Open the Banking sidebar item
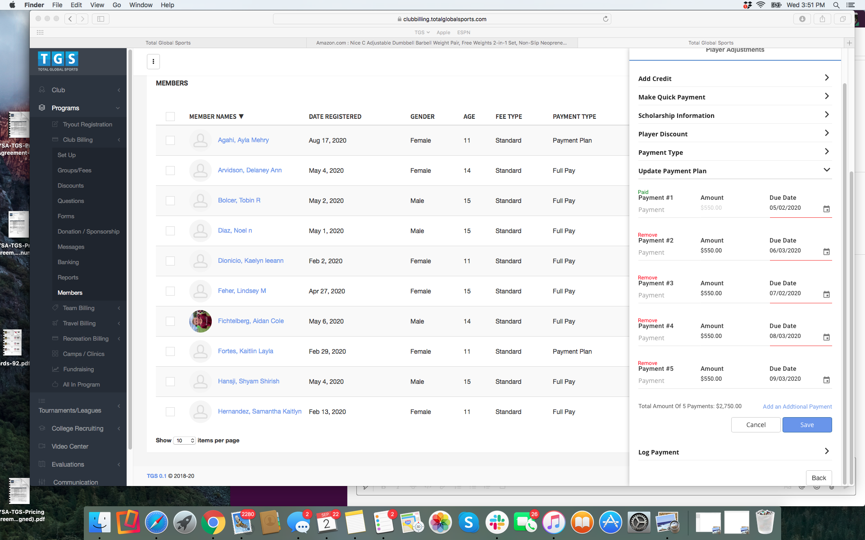 click(x=68, y=262)
